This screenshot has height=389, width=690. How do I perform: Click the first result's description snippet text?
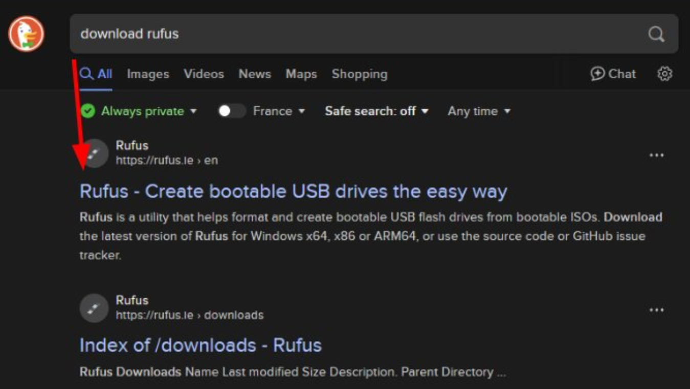[371, 236]
